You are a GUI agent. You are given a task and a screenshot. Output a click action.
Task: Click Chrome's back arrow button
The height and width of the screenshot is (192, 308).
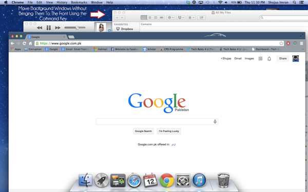click(x=12, y=44)
